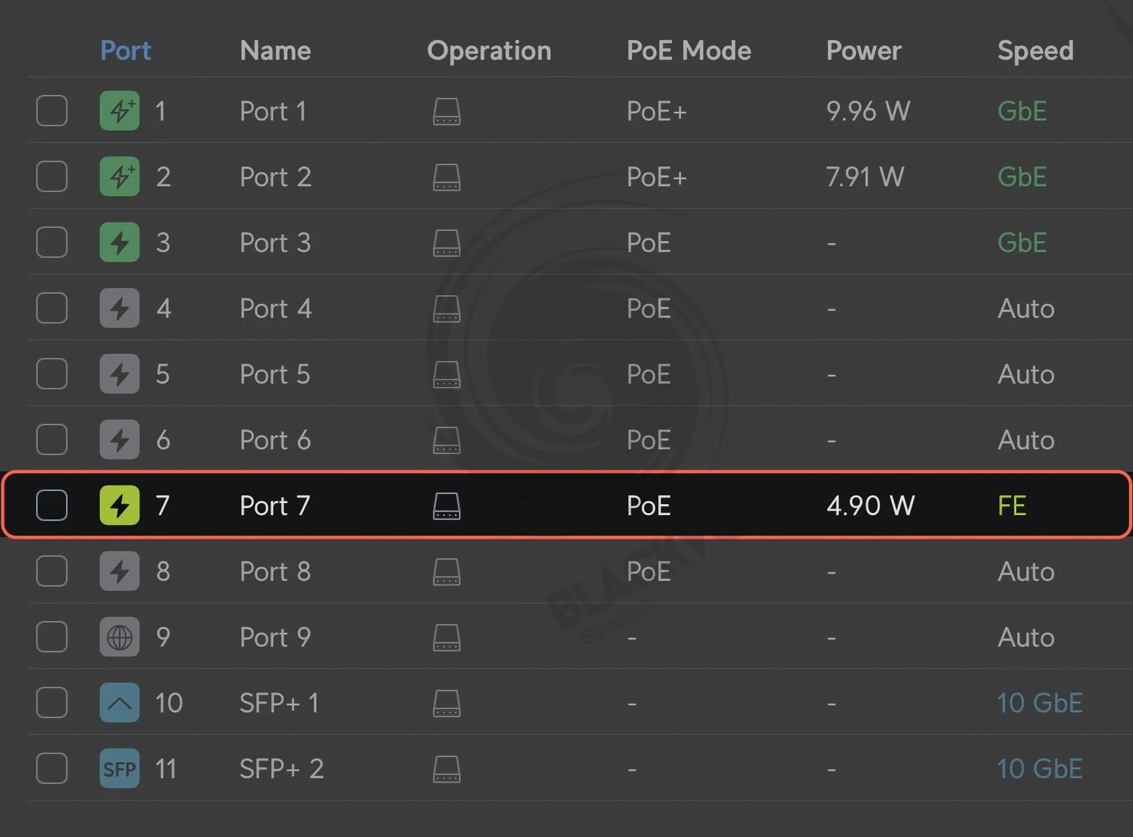Click the gray PoE icon for port 5

tap(120, 374)
